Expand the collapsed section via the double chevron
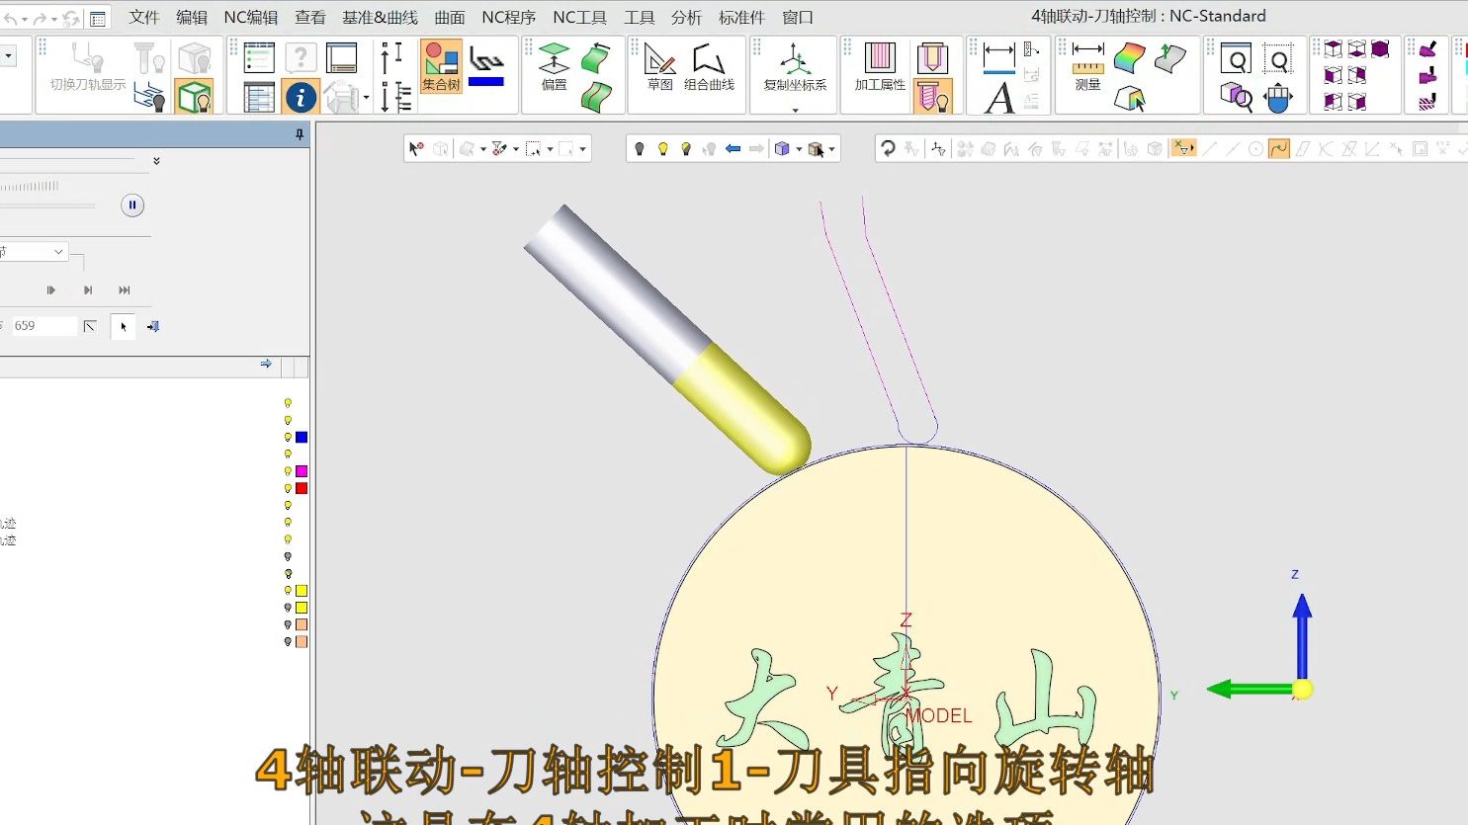This screenshot has width=1468, height=825. [155, 160]
